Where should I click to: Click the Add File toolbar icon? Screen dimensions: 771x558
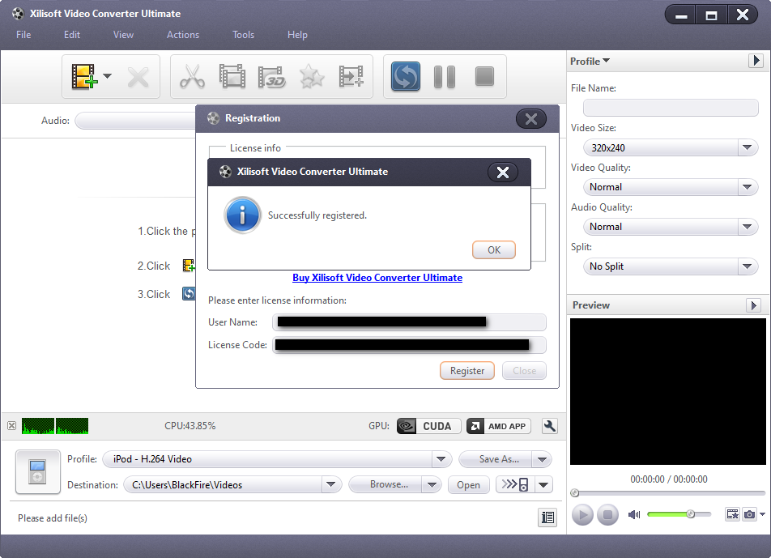coord(84,77)
